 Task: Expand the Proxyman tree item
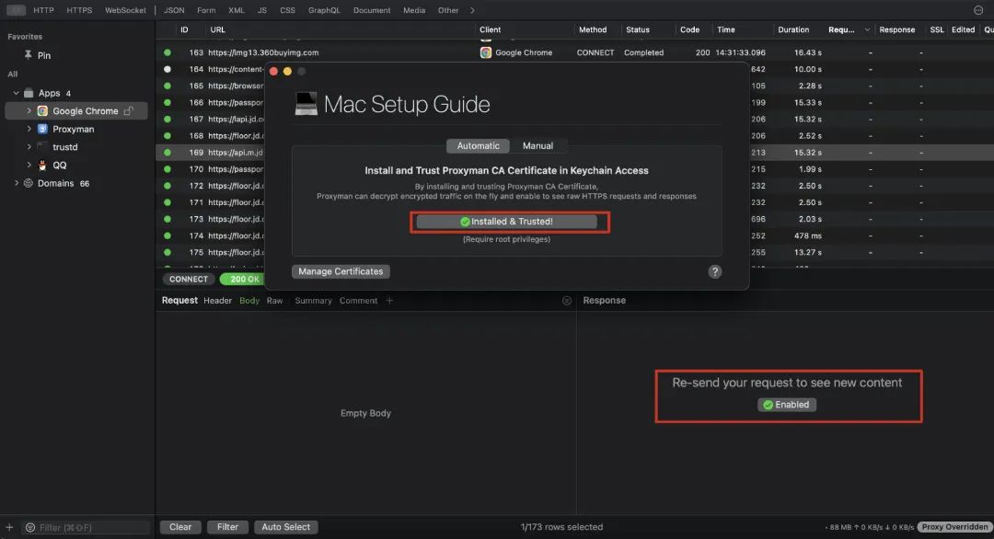[29, 129]
